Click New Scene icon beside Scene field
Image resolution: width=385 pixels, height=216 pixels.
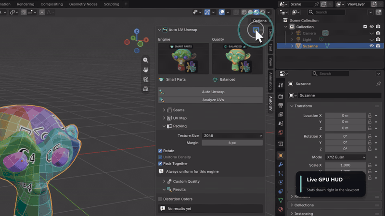(x=324, y=4)
